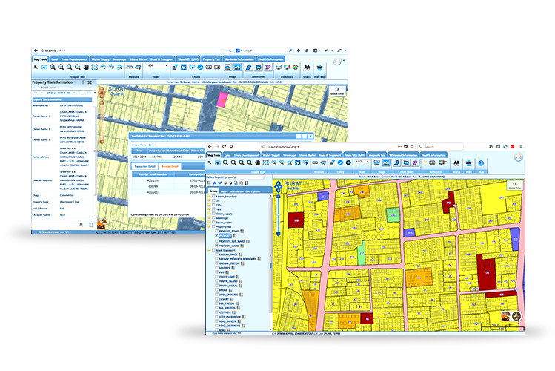
Task: Click browser home icon in front window
Action: (231, 146)
